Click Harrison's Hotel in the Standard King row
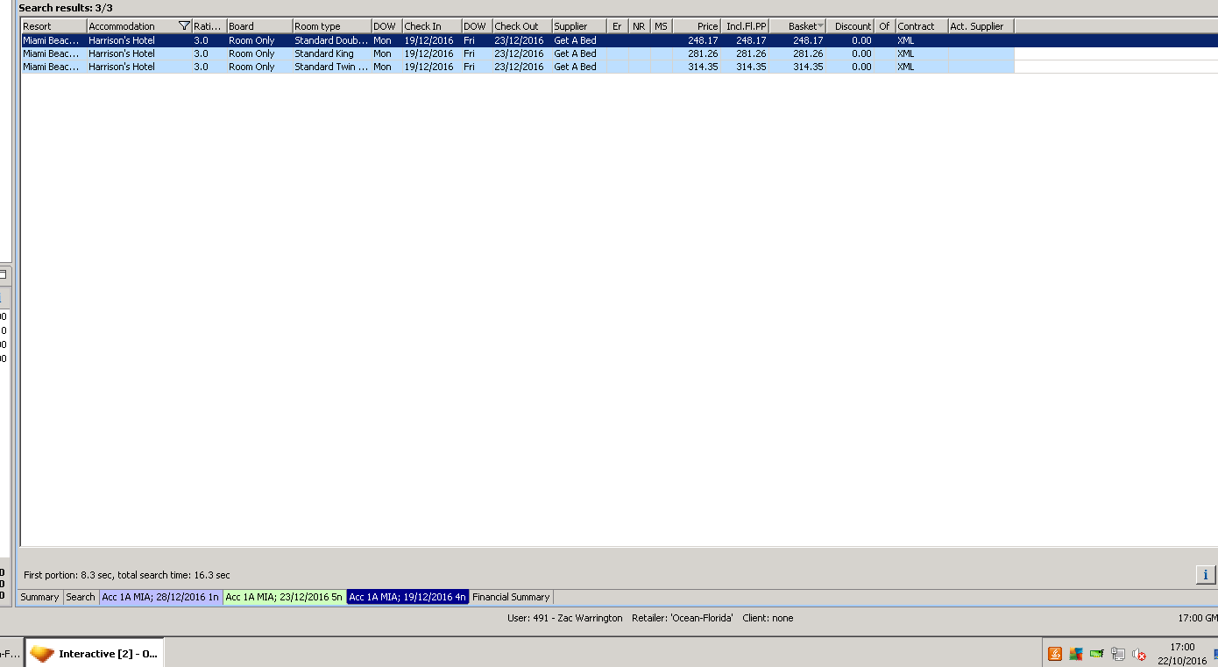Viewport: 1218px width, 667px height. click(x=139, y=53)
